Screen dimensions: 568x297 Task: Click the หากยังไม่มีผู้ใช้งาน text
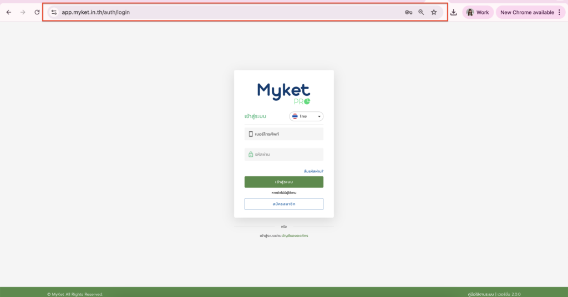pyautogui.click(x=283, y=193)
